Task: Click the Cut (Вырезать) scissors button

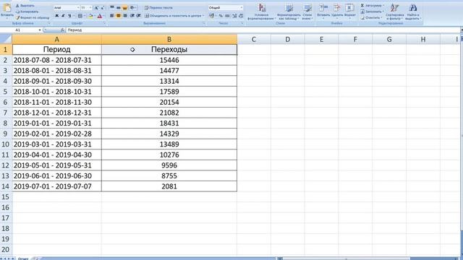Action: pyautogui.click(x=25, y=6)
